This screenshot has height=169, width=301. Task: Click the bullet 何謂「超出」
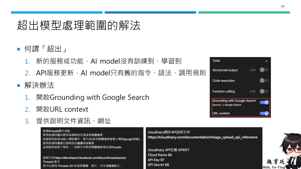click(x=45, y=49)
